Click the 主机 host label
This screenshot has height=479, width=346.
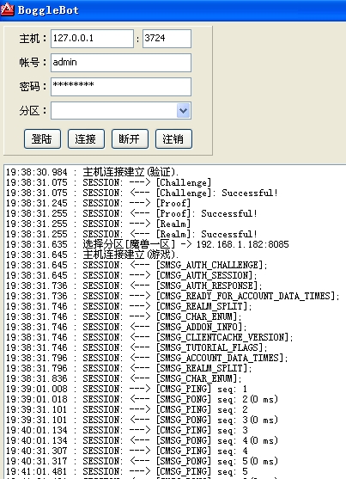[33, 39]
